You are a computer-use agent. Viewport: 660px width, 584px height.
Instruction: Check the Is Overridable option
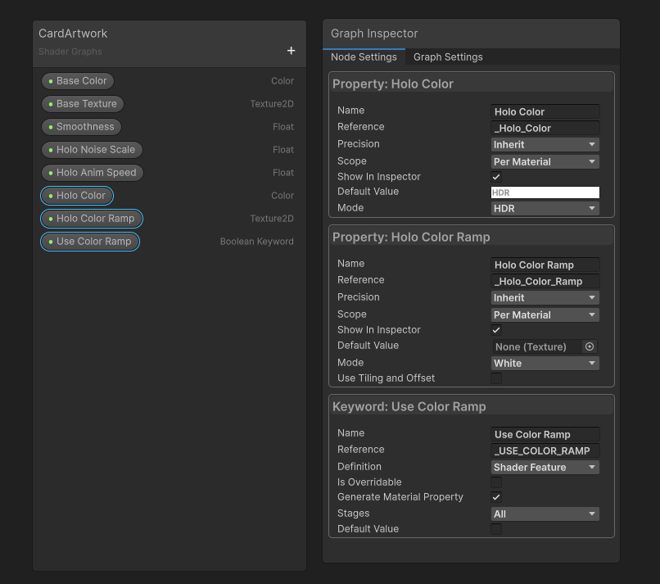496,482
